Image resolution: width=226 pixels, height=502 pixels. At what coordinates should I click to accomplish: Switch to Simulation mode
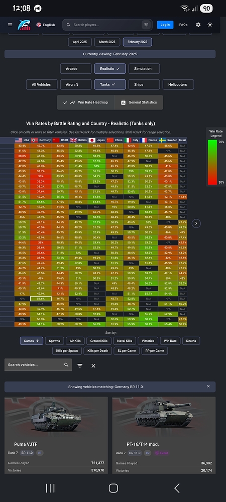pos(144,68)
